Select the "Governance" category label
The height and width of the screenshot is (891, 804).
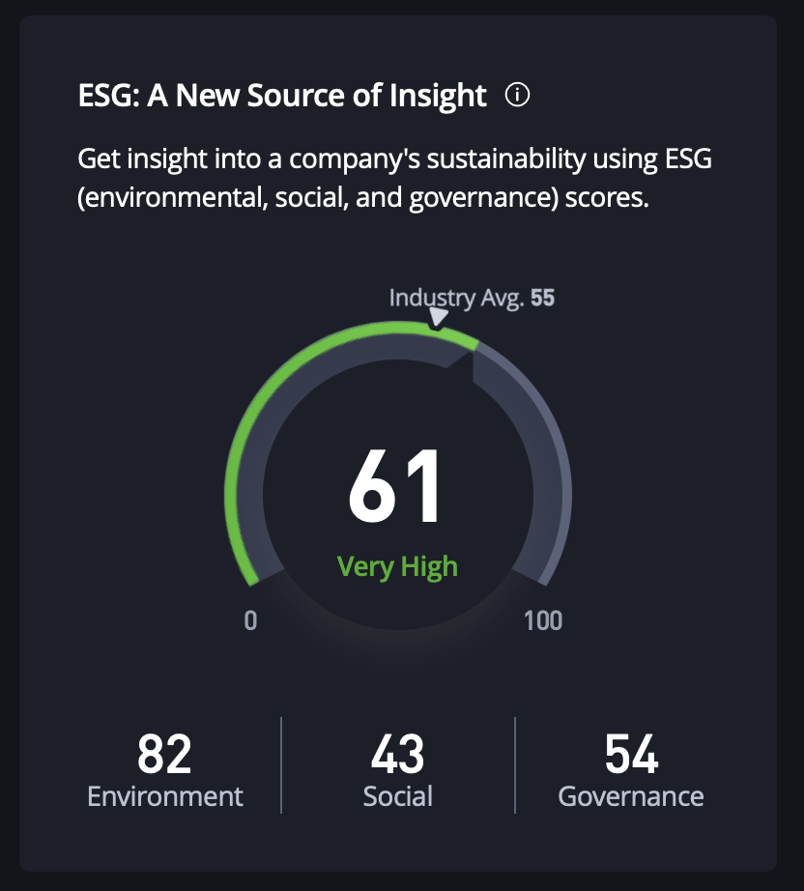pyautogui.click(x=631, y=796)
